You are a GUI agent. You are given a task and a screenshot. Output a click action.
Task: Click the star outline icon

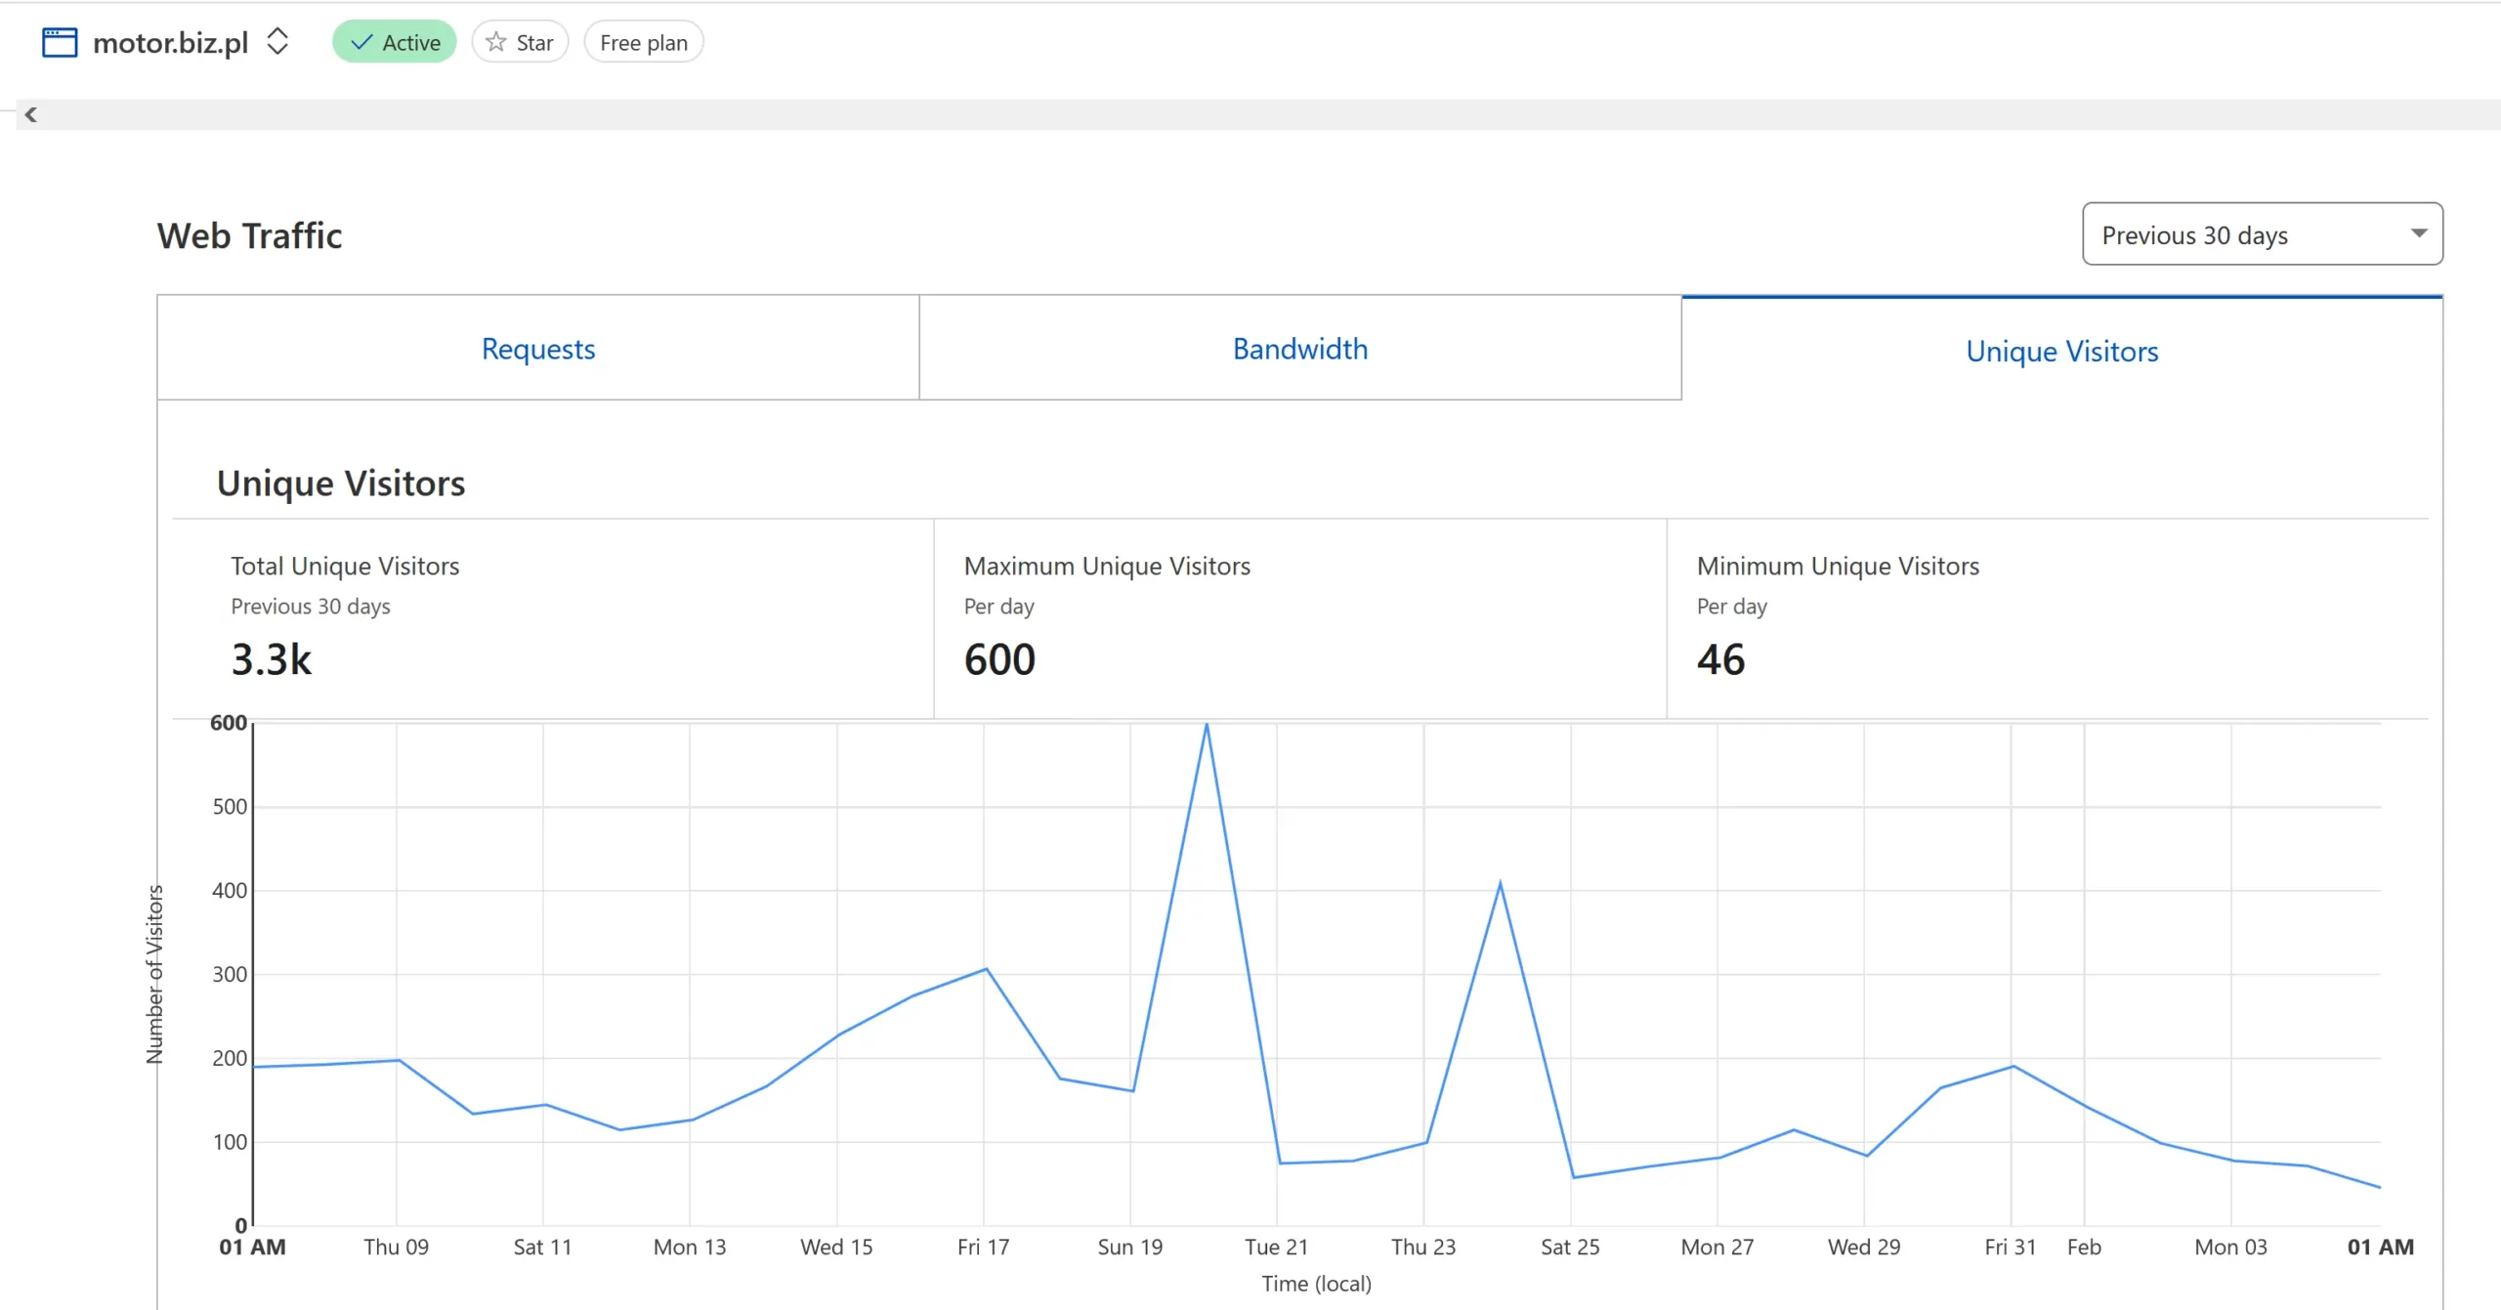(x=496, y=42)
